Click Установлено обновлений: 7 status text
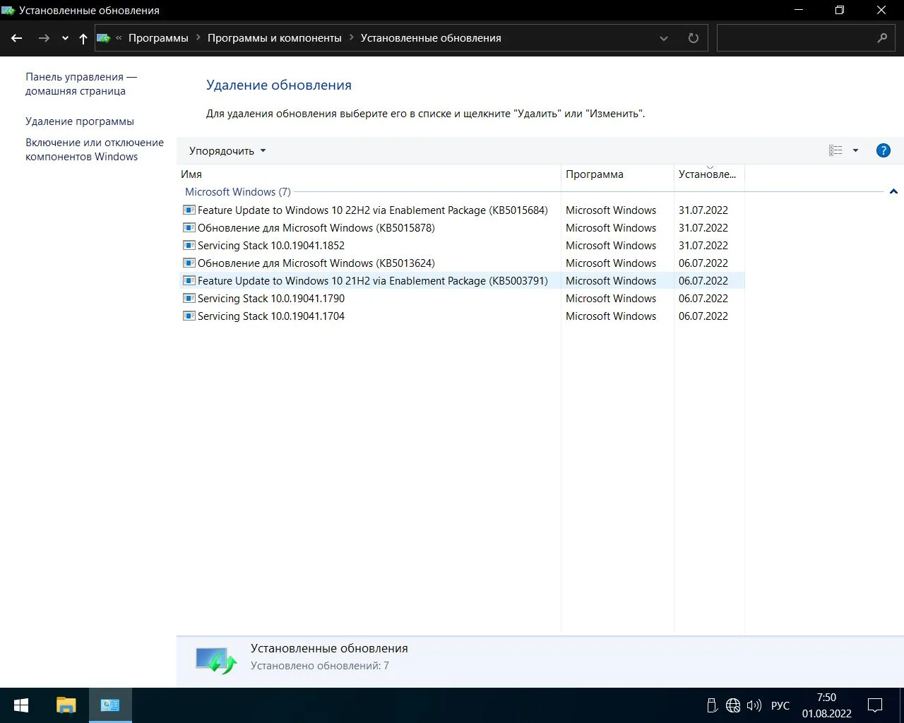Screen dimensions: 904x723 [x=320, y=666]
